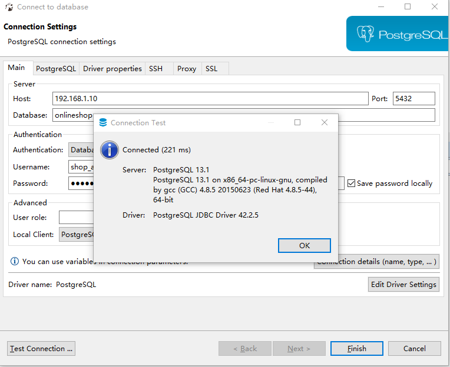Click the Username field
The image size is (450, 367).
[x=81, y=167]
